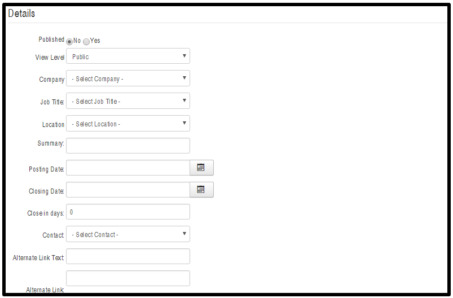Click the Close in days field

point(128,212)
